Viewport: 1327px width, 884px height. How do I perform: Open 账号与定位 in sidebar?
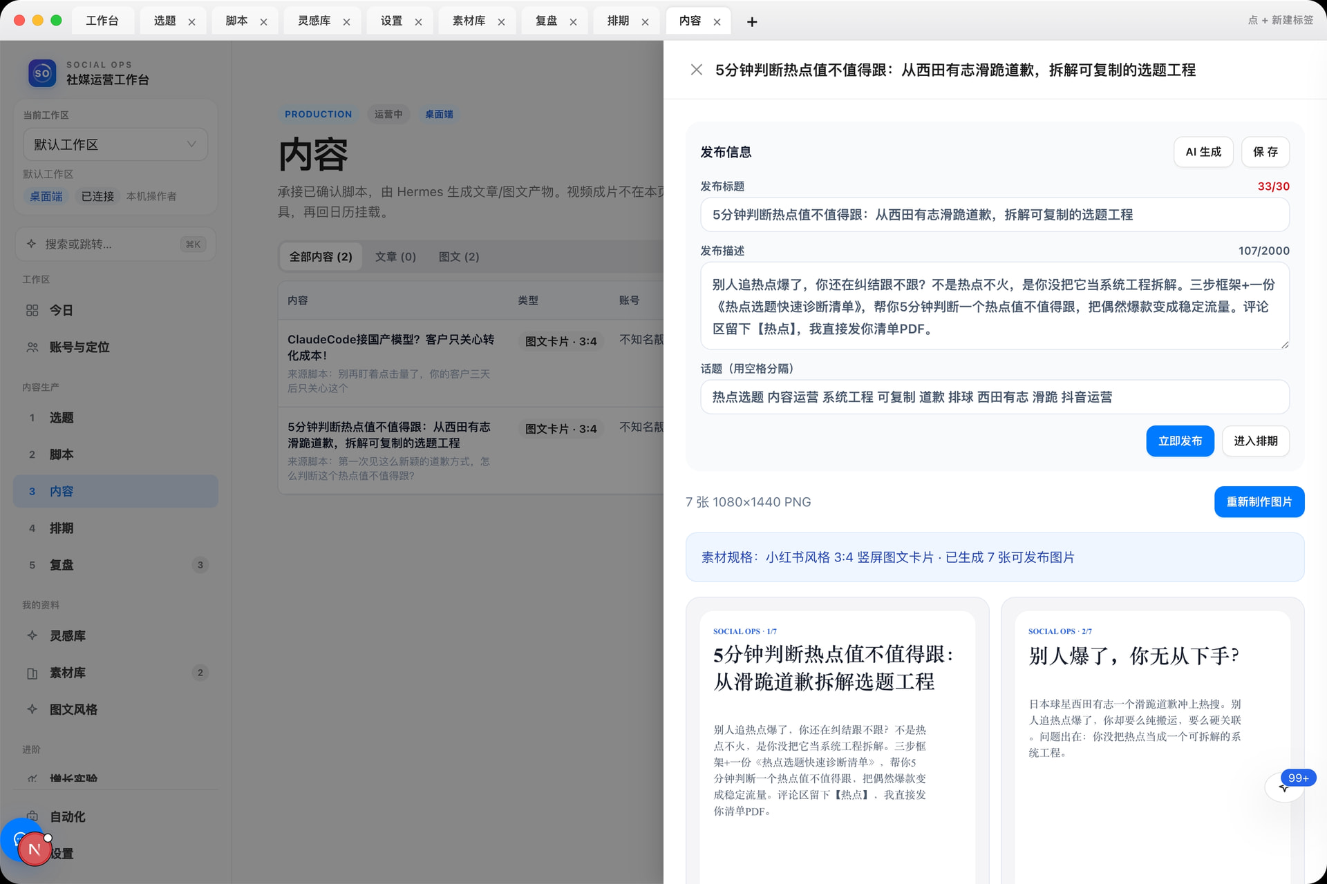115,347
